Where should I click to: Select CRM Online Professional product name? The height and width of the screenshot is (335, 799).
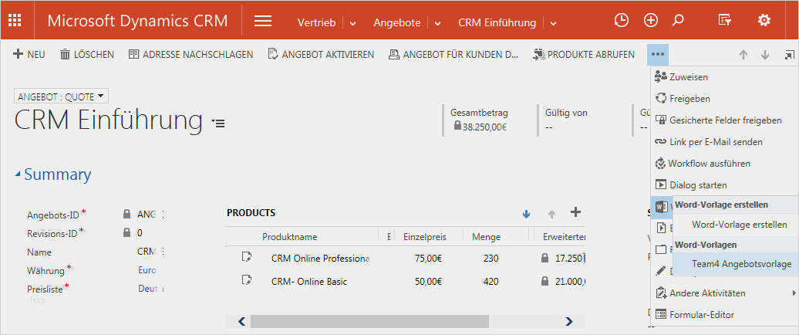(320, 259)
